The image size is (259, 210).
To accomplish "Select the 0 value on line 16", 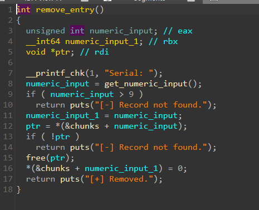I will [180, 168].
